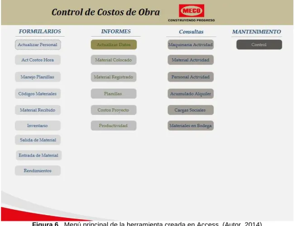Open the Acumulado Alquiler query
295x226 pixels.
190,94
